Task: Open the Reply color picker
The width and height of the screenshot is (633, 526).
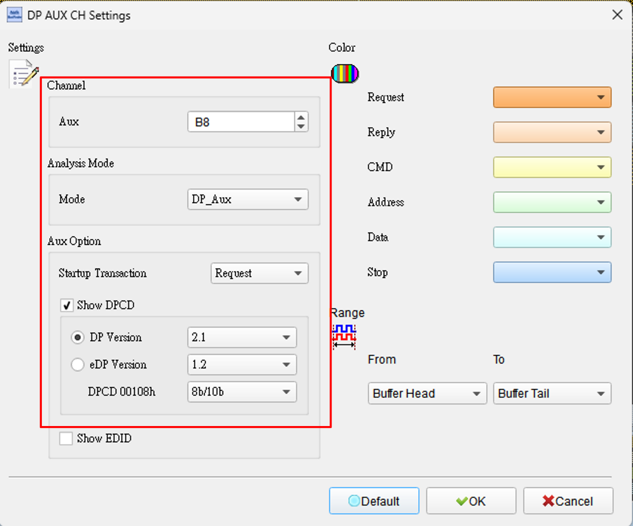Action: click(x=552, y=132)
